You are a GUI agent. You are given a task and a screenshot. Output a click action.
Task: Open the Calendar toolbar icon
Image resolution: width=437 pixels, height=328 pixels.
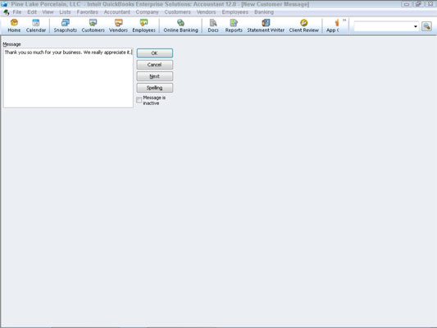36,26
